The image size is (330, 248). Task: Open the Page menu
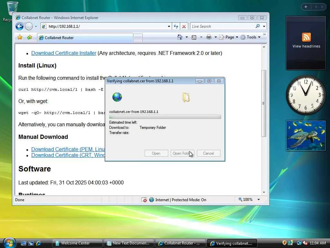[x=228, y=37]
